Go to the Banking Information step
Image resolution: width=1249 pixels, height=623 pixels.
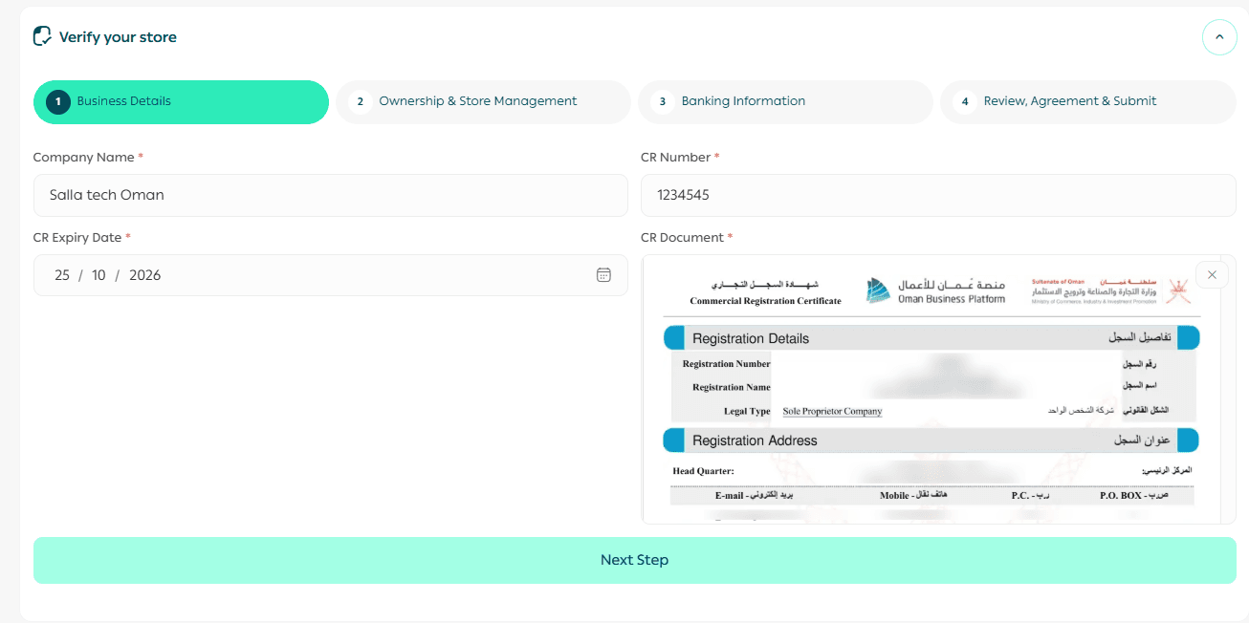pyautogui.click(x=785, y=102)
